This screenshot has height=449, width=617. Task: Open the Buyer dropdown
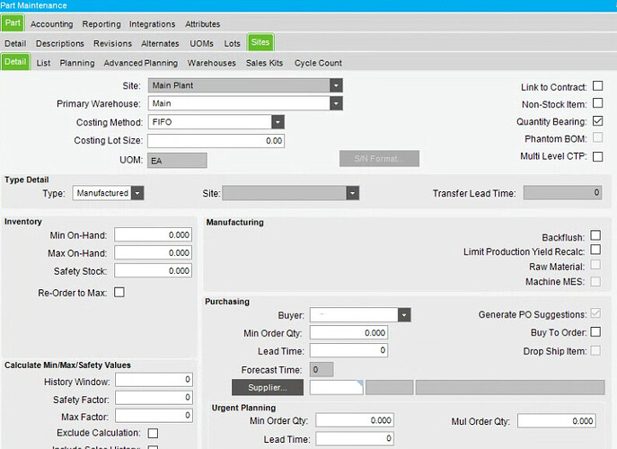(x=404, y=315)
